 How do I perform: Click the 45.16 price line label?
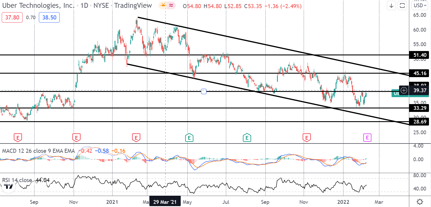point(419,73)
